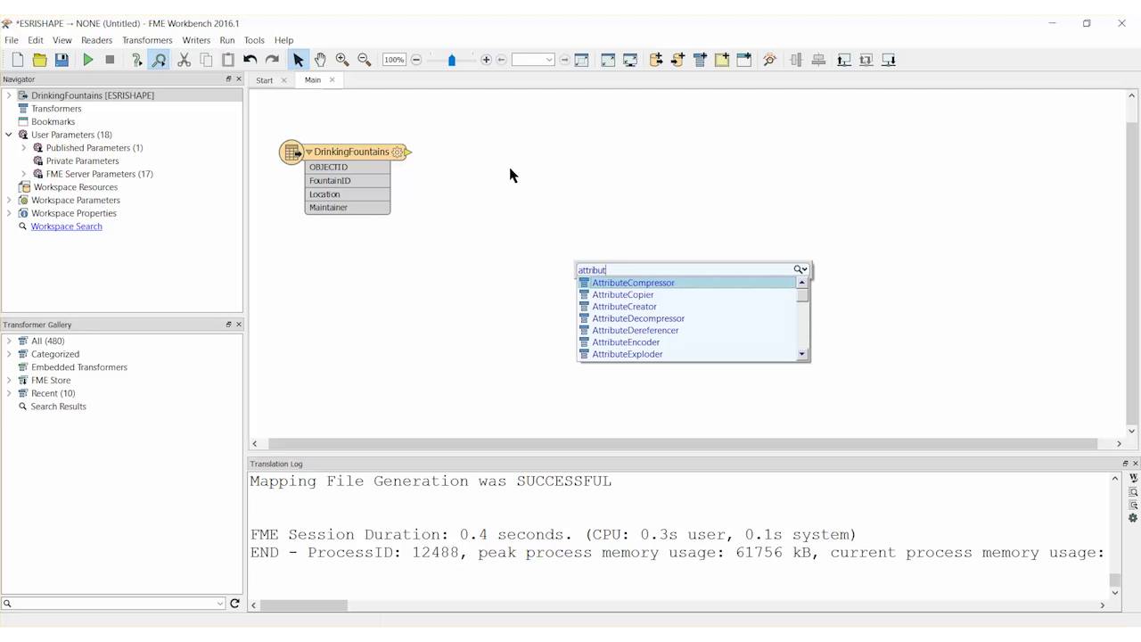The width and height of the screenshot is (1141, 642).
Task: Click the align horizontally toolbar icon
Action: 818,60
